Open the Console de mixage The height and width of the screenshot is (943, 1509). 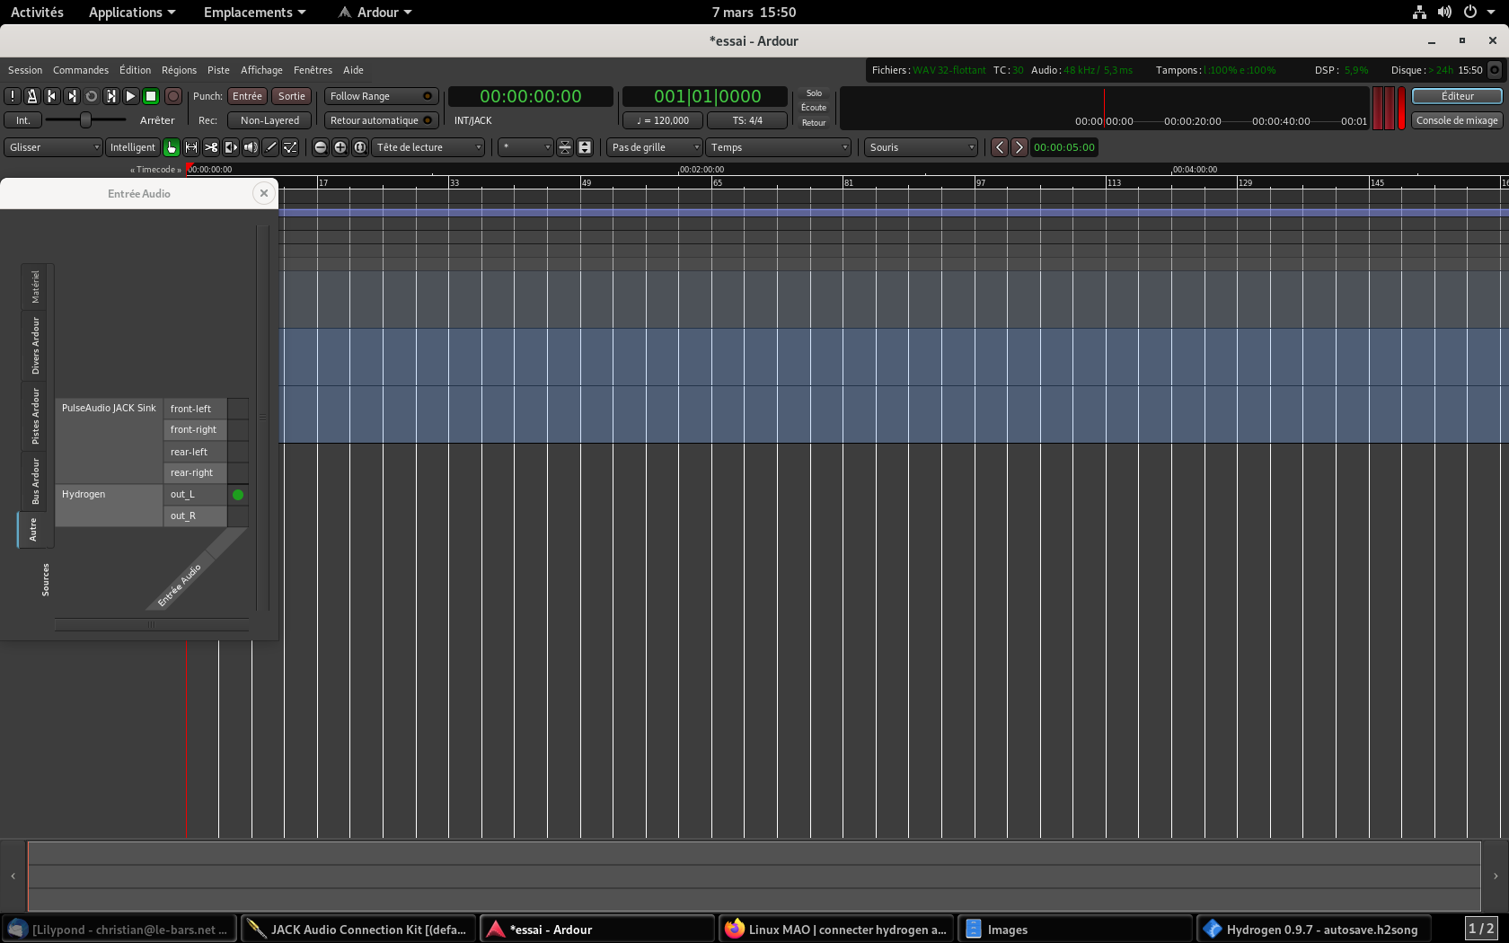(x=1457, y=120)
